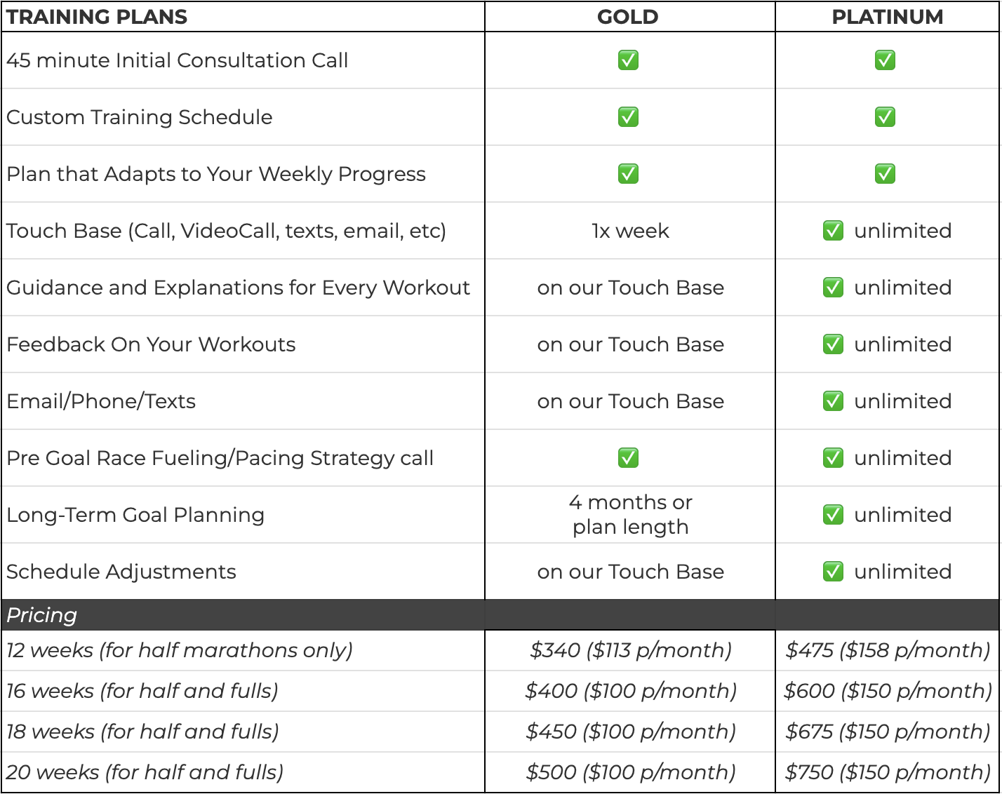Click Platinum check icon for Initial Consultation Call
Image resolution: width=1002 pixels, height=794 pixels.
[885, 60]
